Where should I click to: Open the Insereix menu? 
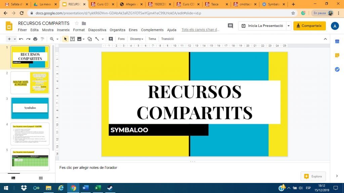63,30
